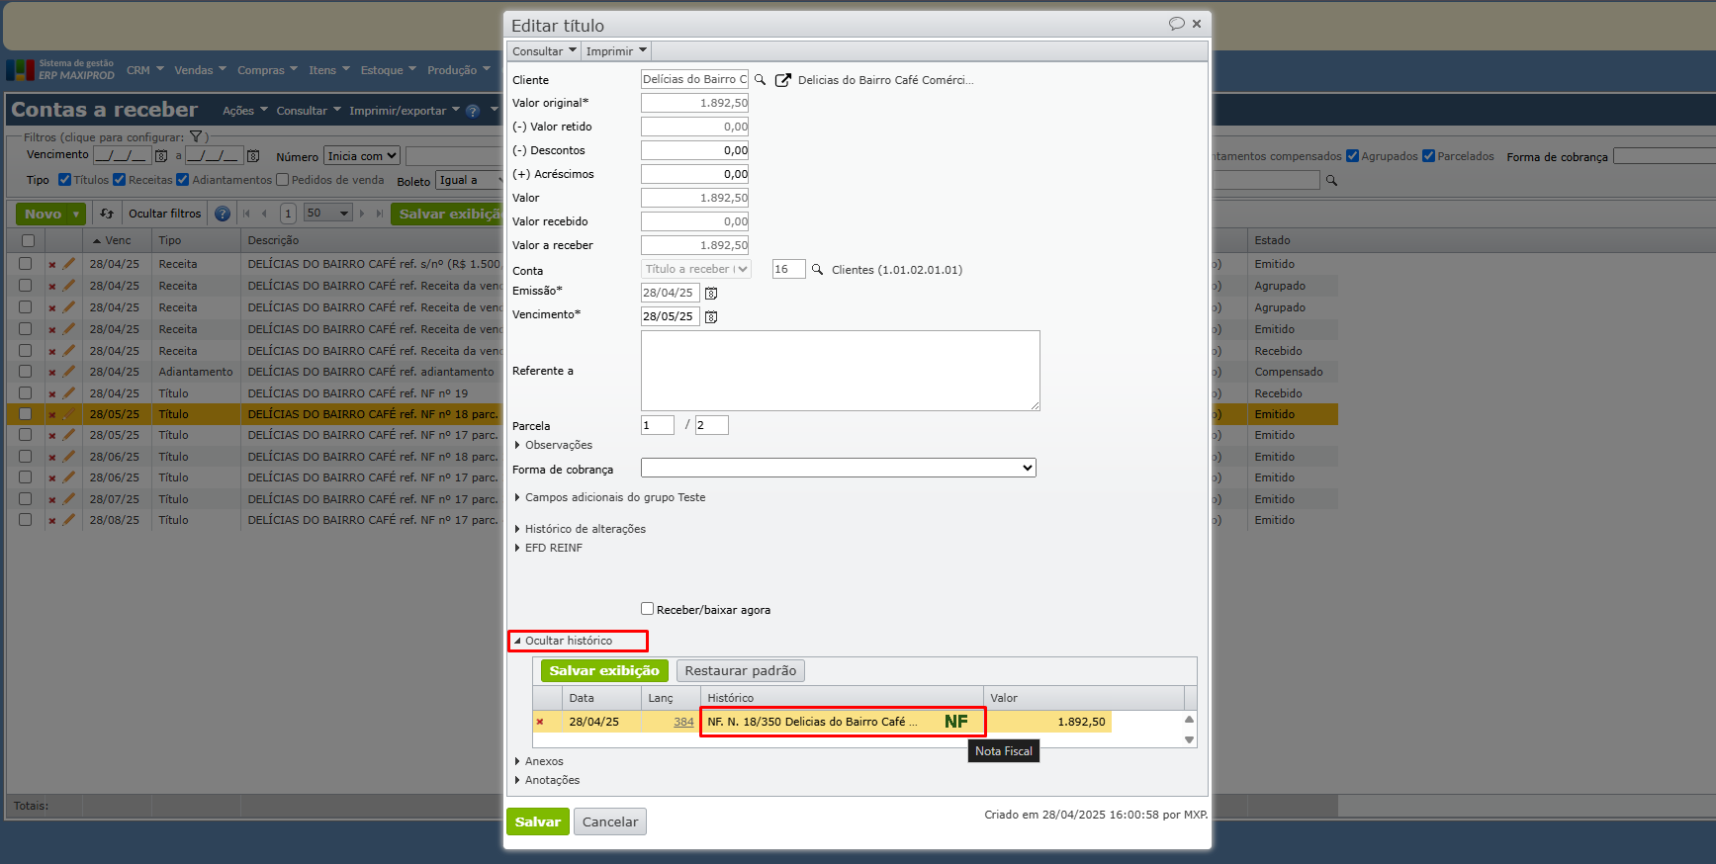Click the ERP Maxiprod logo
The width and height of the screenshot is (1716, 864).
[60, 69]
